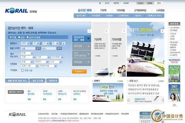The image size is (185, 123).
Task: Expand the train type dropdown showing 전체
Action: click(27, 53)
